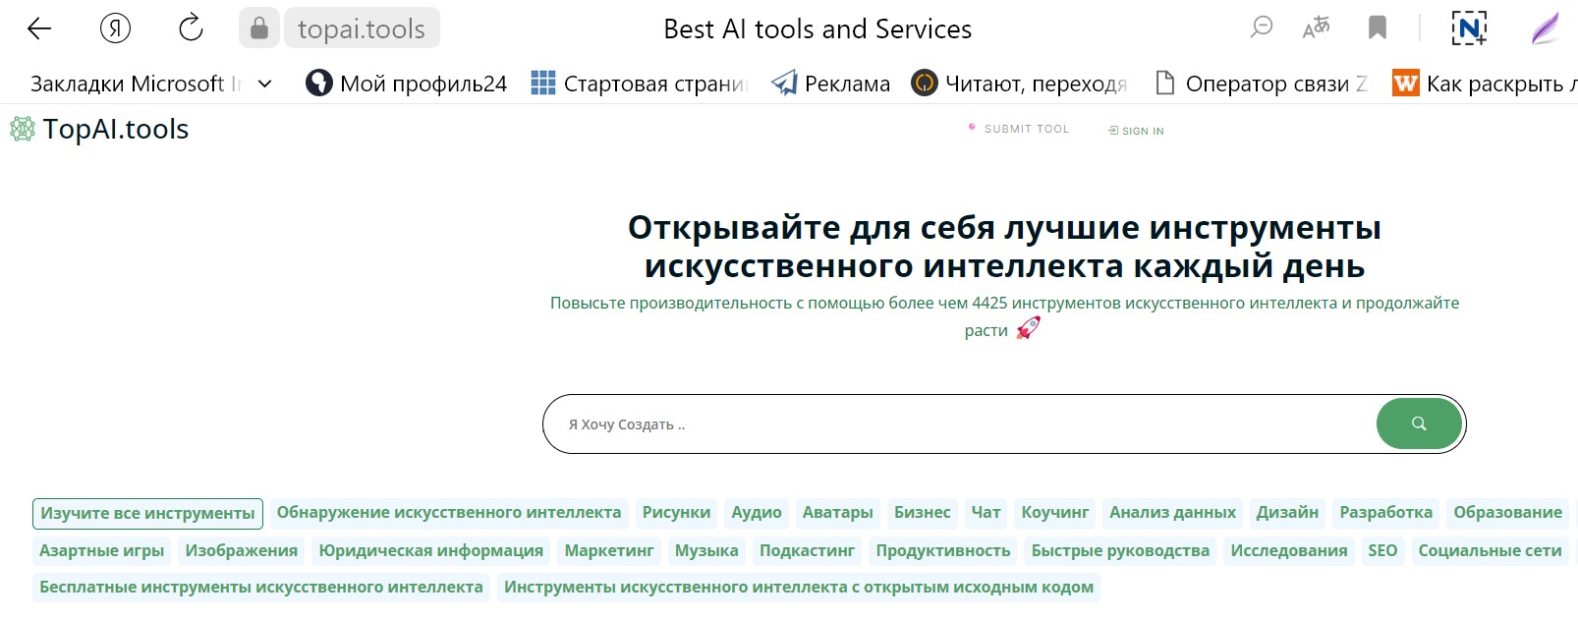Click the green search magnifier button
1578x621 pixels.
[1418, 423]
